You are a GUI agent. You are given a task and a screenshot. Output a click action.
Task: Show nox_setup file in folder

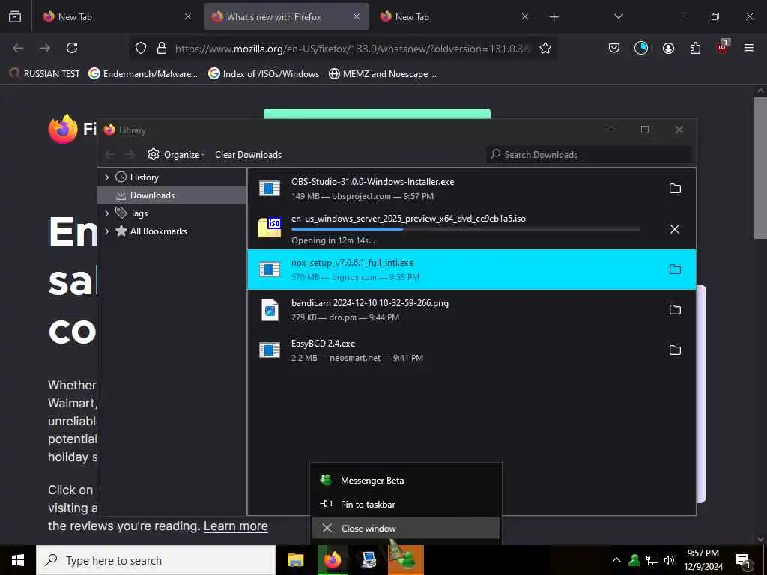[675, 270]
